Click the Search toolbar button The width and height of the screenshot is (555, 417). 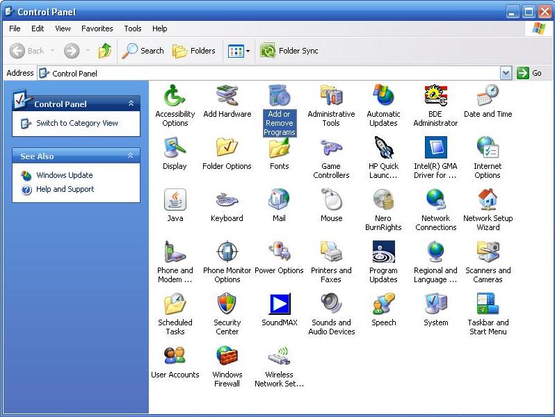coord(143,51)
